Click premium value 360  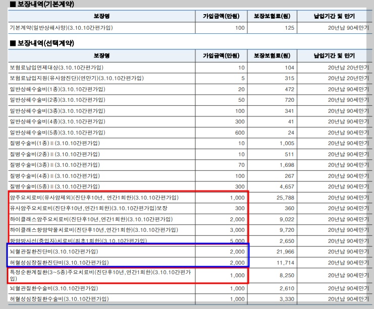tap(289, 209)
